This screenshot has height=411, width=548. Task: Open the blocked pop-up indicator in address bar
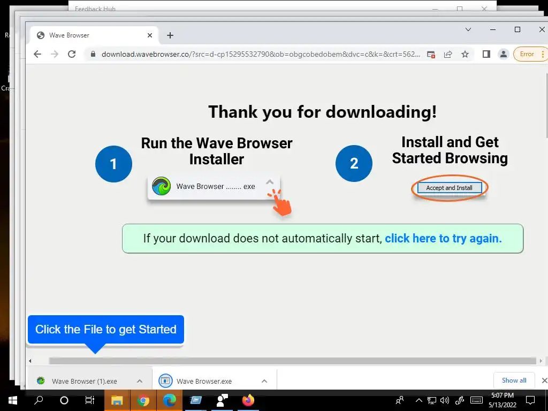coord(431,54)
